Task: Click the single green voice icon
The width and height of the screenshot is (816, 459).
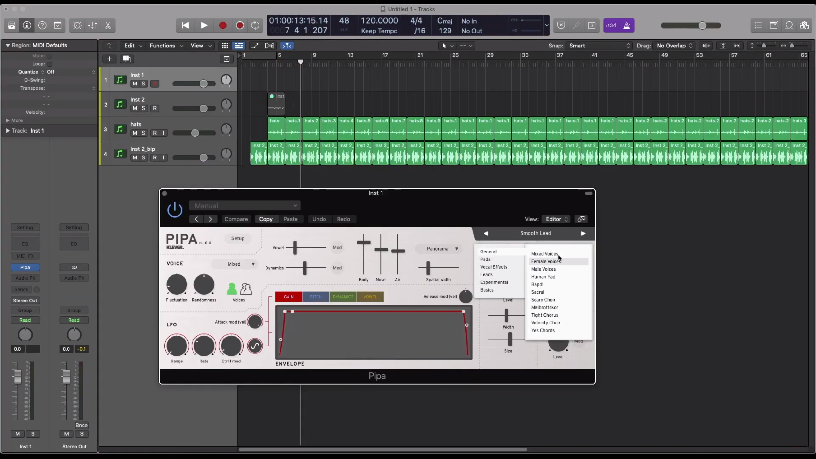Action: tap(232, 289)
